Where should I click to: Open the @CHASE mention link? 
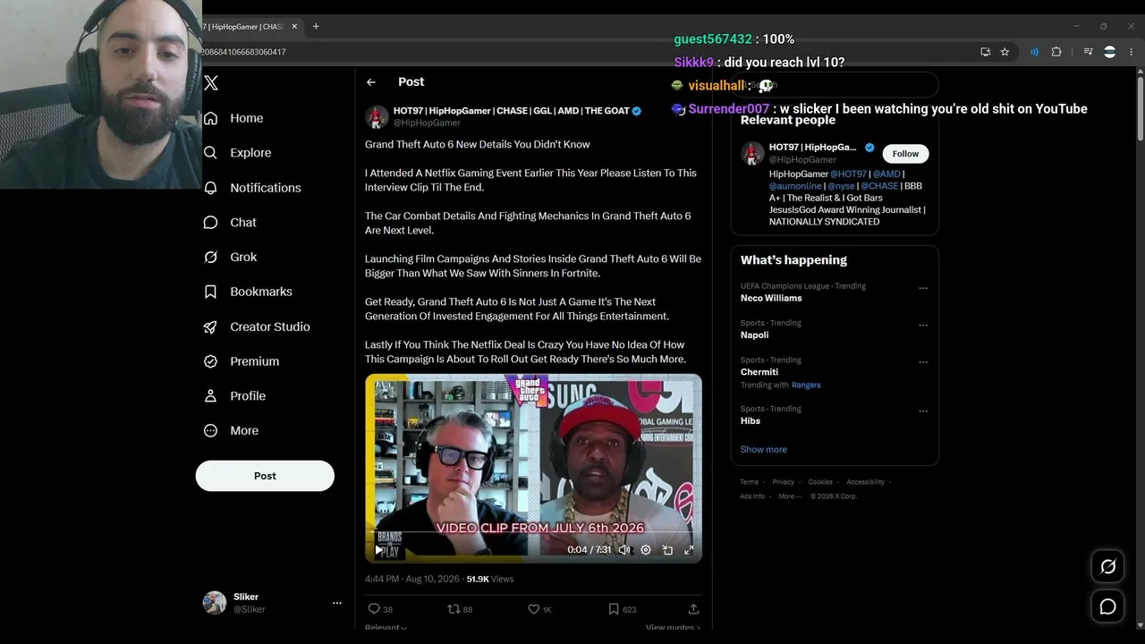pos(879,186)
